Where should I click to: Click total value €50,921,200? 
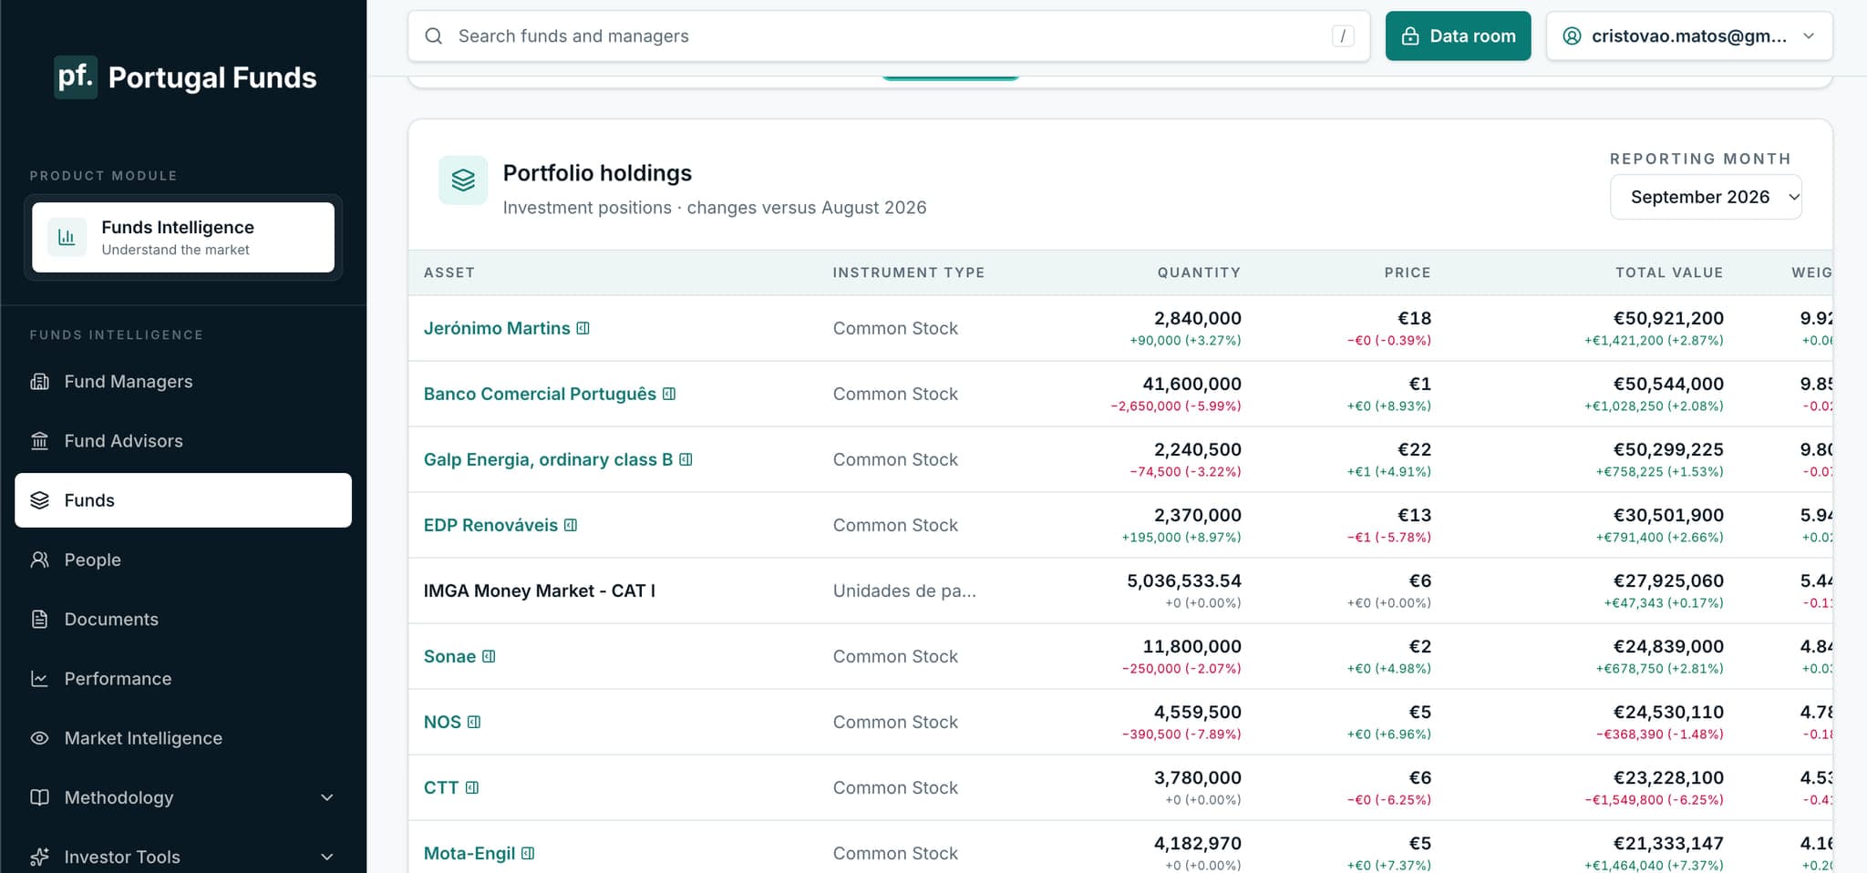(x=1668, y=318)
